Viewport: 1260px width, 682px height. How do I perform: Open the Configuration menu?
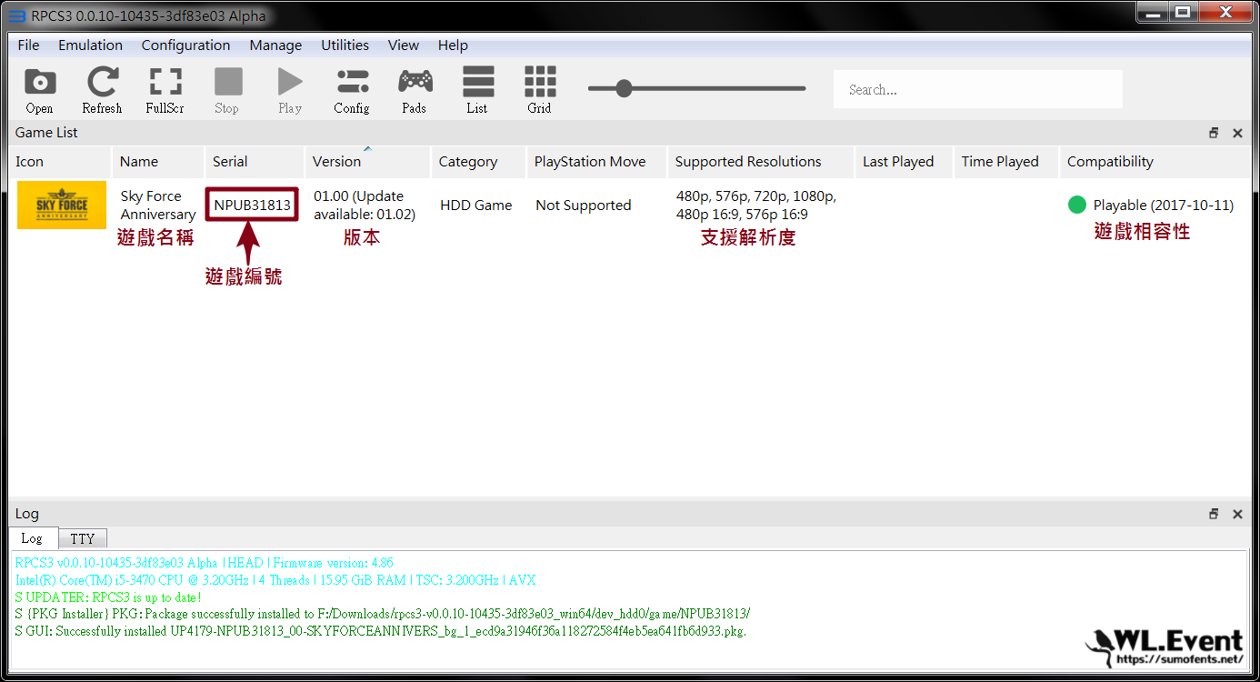pyautogui.click(x=185, y=45)
